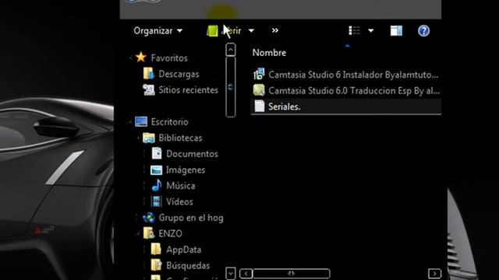The width and height of the screenshot is (499, 280).
Task: Open Descargas in favorites
Action: pyautogui.click(x=179, y=74)
